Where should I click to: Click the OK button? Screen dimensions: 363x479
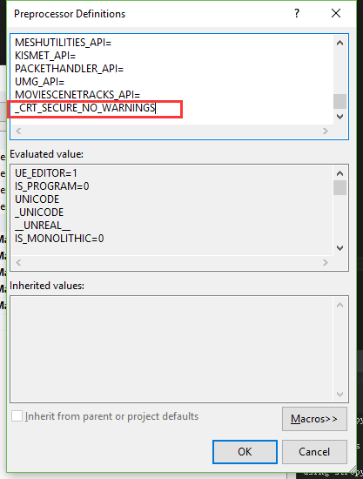pos(245,452)
